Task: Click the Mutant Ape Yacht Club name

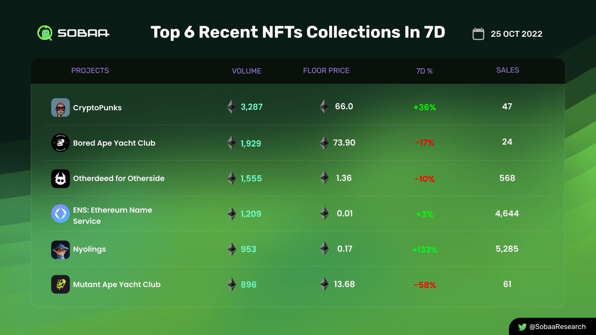Action: pos(117,284)
